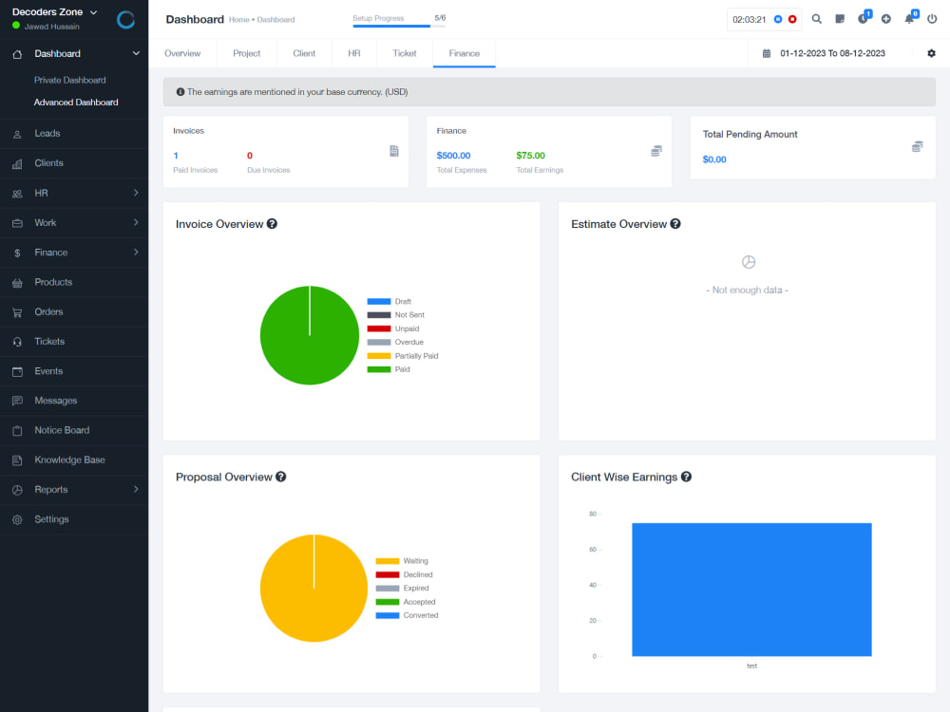Open the Overview dashboard tab
Viewport: 950px width, 712px height.
[182, 53]
